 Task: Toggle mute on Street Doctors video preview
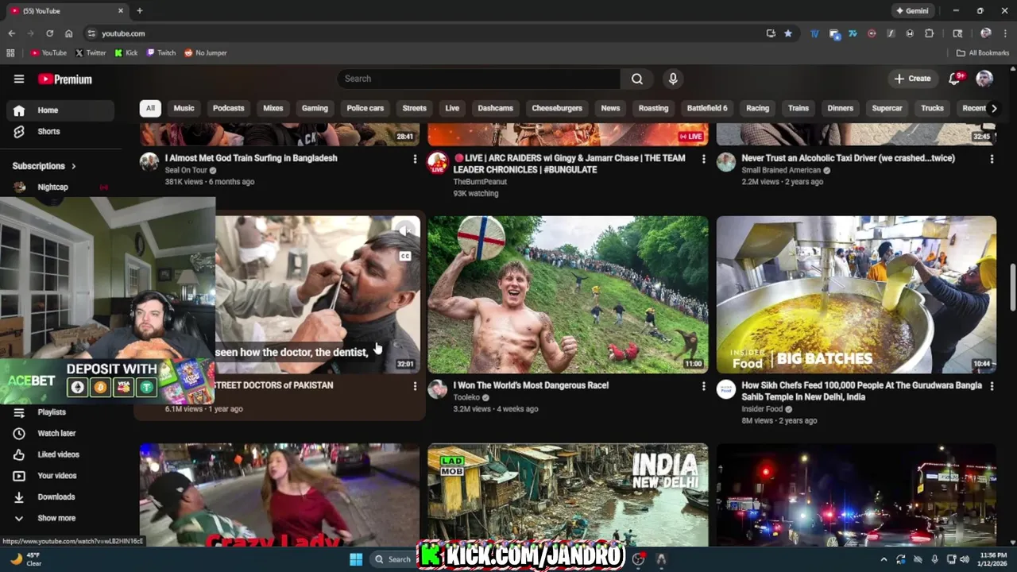405,230
